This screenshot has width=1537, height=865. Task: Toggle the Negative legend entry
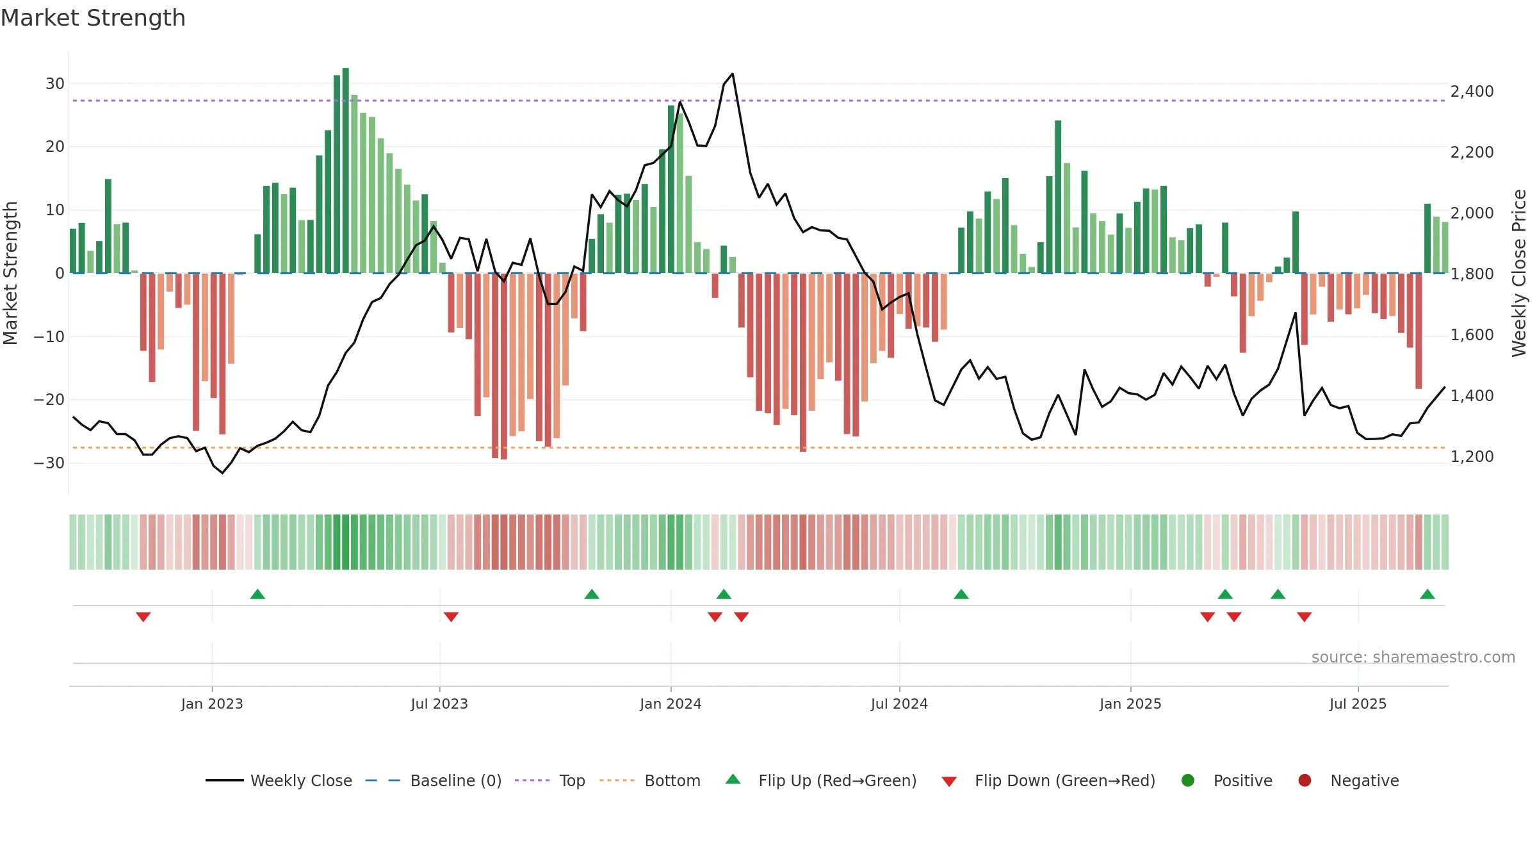pyautogui.click(x=1348, y=780)
